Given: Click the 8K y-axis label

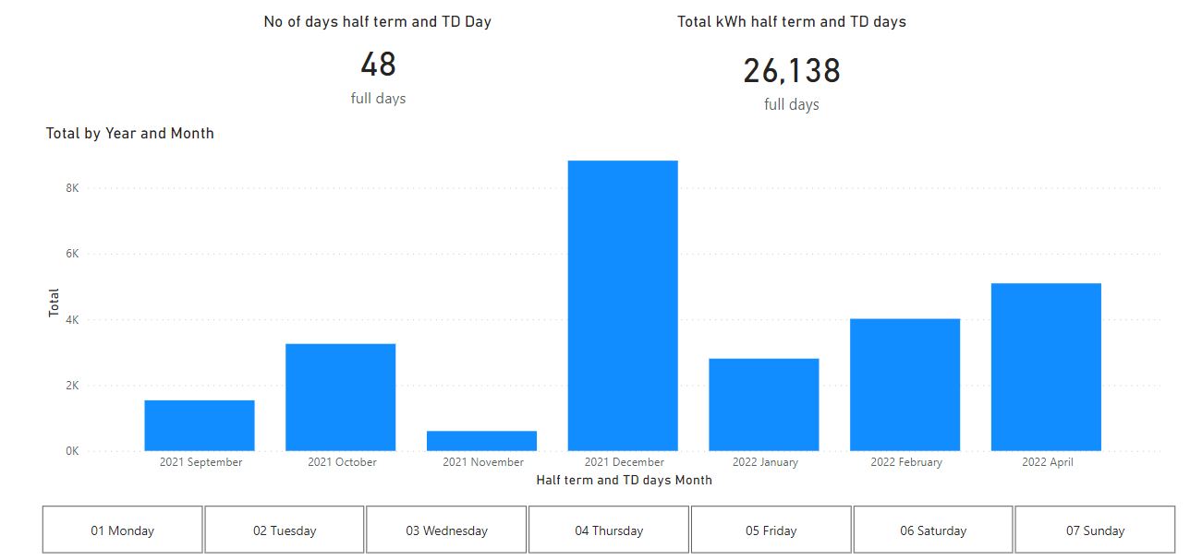Looking at the screenshot, I should coord(72,188).
